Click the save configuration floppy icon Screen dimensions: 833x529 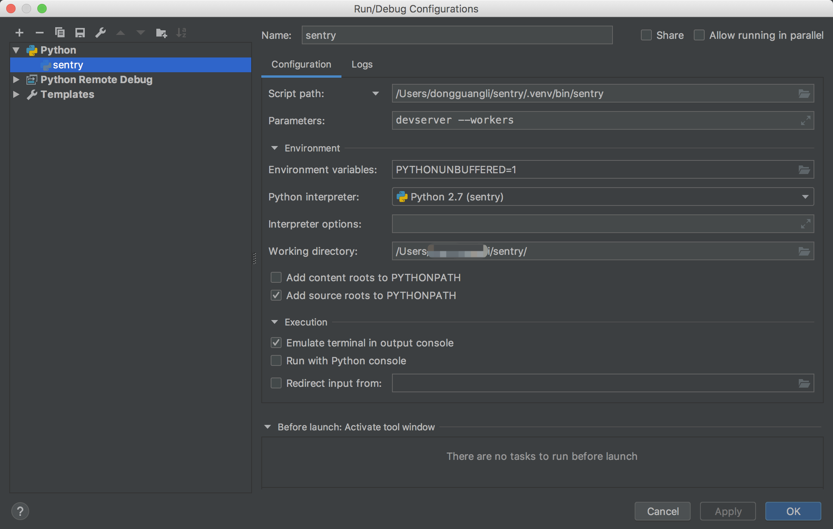click(80, 33)
